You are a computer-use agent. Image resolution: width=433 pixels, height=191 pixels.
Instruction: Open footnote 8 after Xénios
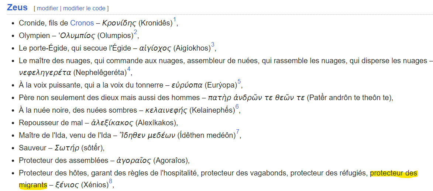(x=111, y=181)
